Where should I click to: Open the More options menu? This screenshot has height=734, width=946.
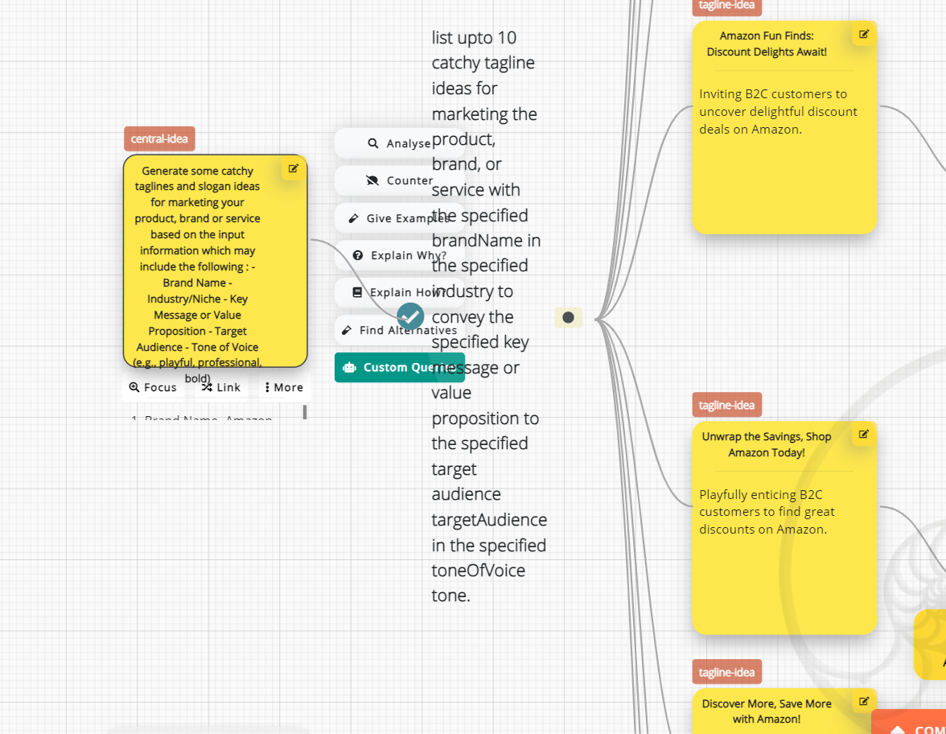pos(284,388)
